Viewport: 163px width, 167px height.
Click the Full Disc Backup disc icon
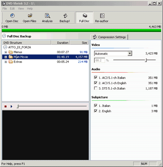4,36
